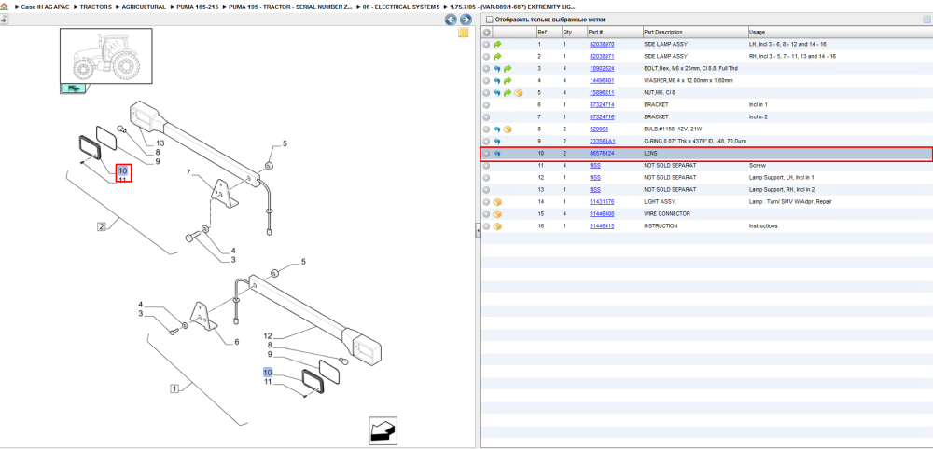Open the yellow note icon on the diagram
The width and height of the screenshot is (933, 449).
click(463, 33)
